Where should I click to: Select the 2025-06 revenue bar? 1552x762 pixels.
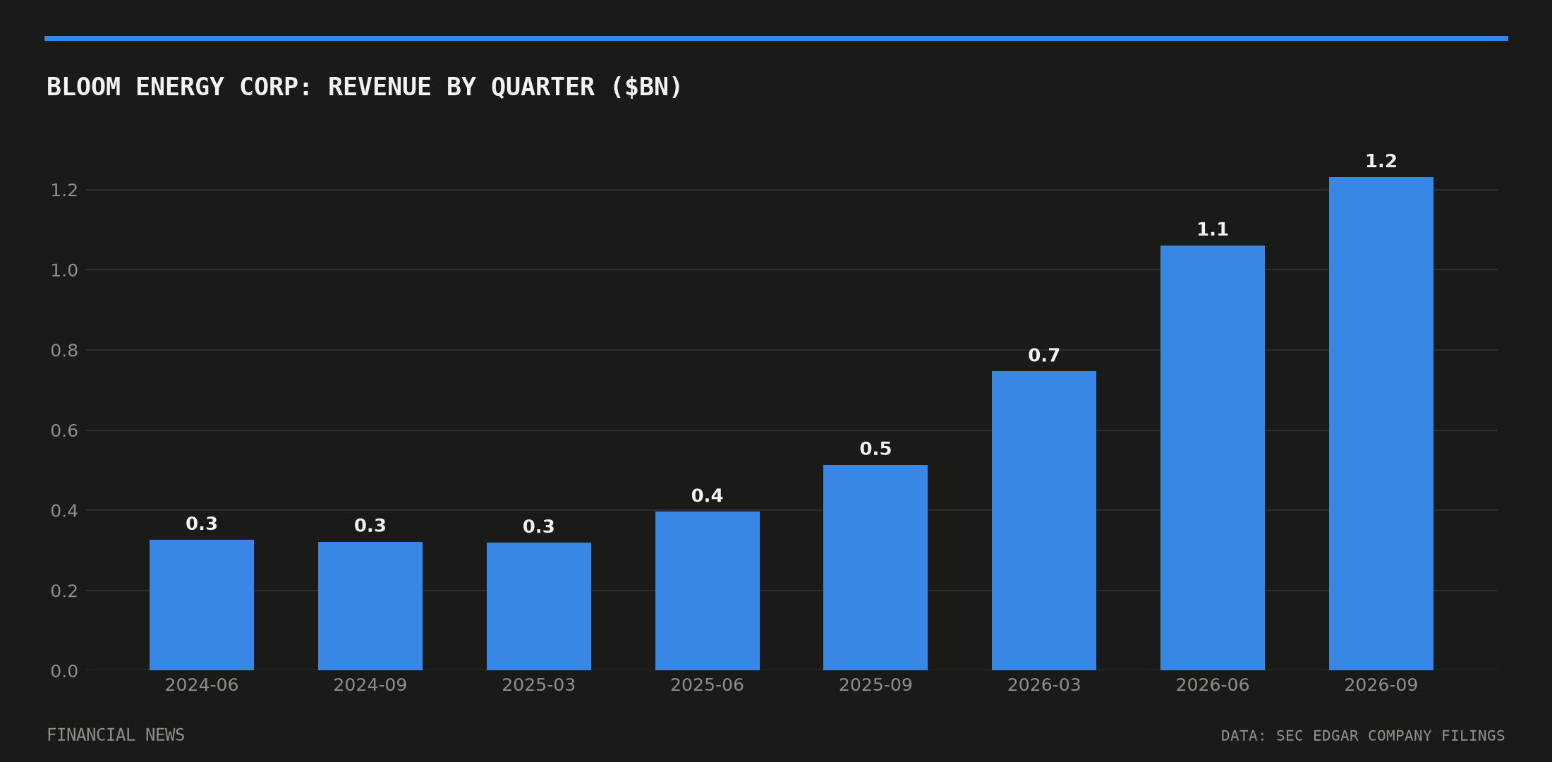pos(708,591)
